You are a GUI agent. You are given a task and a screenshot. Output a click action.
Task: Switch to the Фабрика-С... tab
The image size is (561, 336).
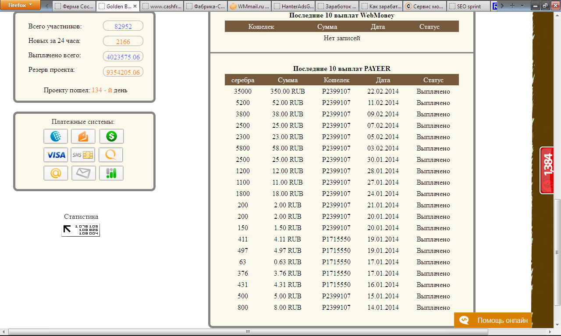(x=205, y=7)
